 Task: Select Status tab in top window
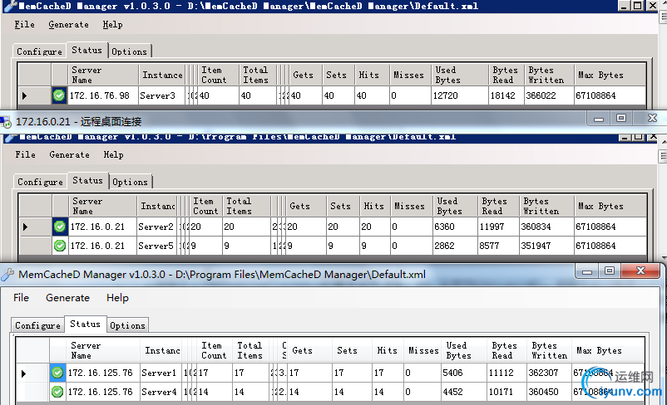(x=86, y=50)
